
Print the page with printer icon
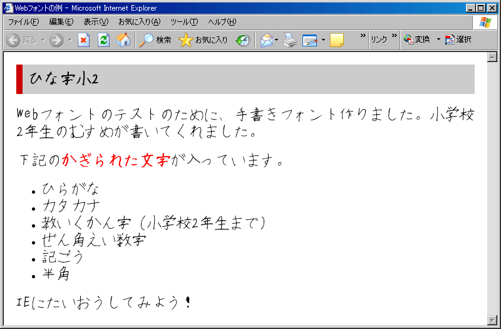pyautogui.click(x=290, y=40)
